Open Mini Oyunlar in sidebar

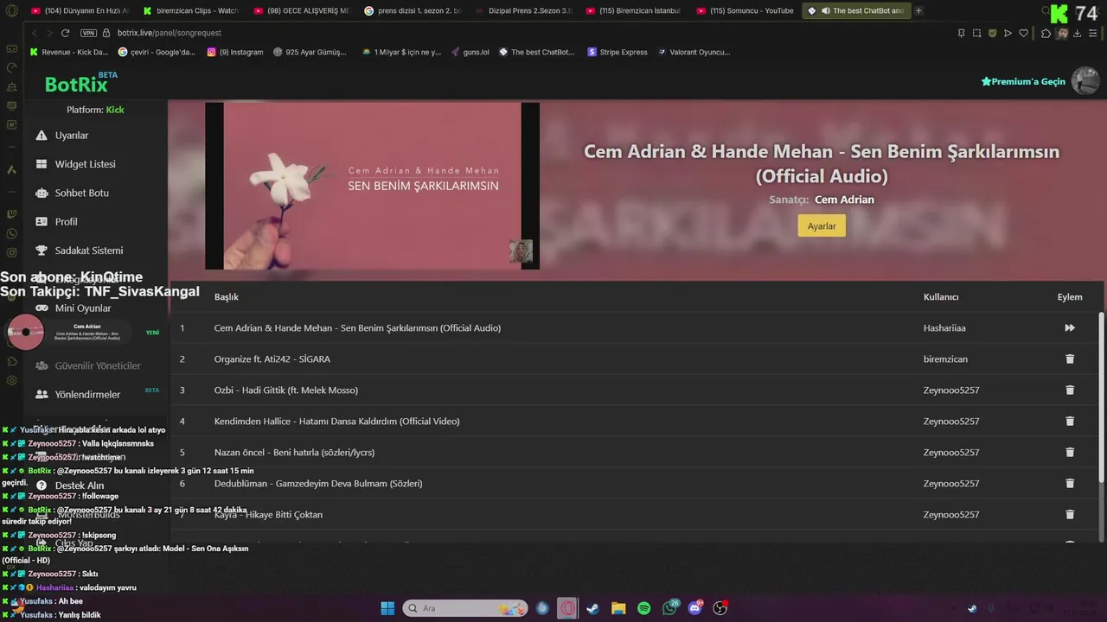(x=83, y=308)
